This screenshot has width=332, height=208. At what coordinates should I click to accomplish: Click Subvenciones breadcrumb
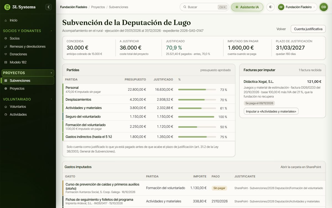click(118, 7)
